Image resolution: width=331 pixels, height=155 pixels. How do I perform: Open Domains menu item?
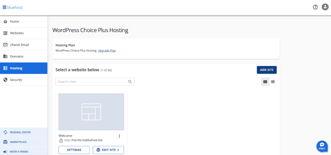pyautogui.click(x=24, y=56)
